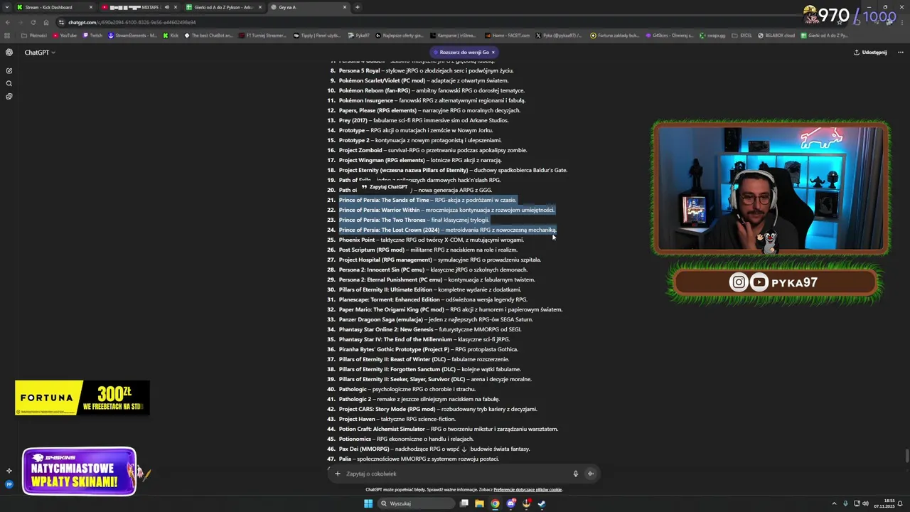Click the browser back arrow
Screen dimensions: 910x512
pos(8,22)
